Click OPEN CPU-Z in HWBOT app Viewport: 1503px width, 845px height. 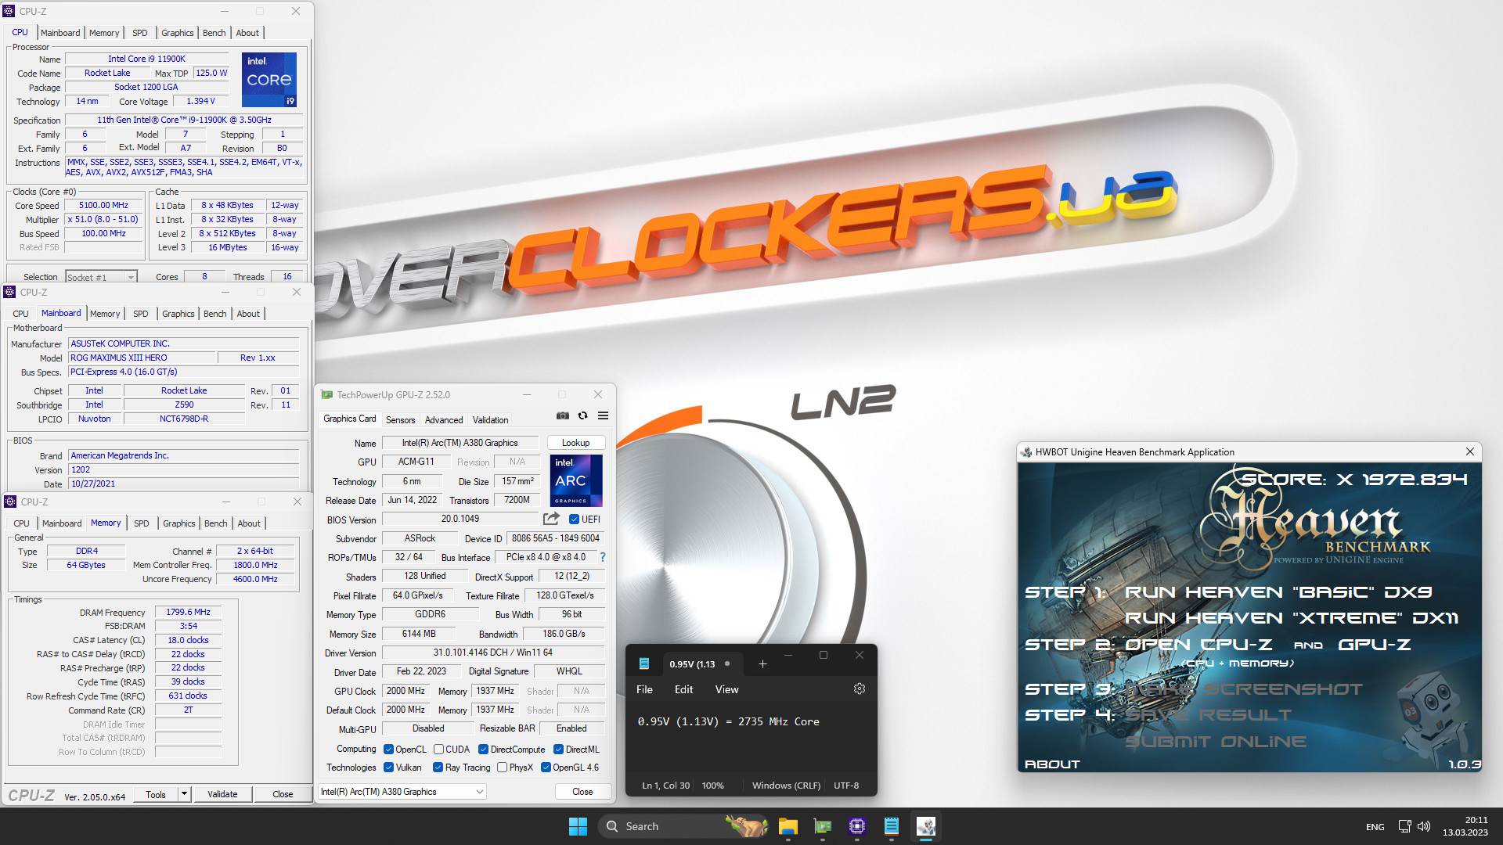click(1198, 645)
